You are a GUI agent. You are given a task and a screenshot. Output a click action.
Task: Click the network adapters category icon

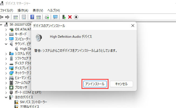coord(11,73)
